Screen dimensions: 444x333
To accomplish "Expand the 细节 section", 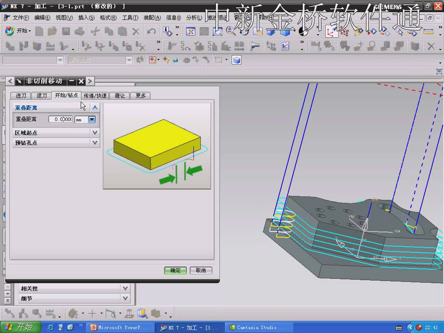I will click(x=125, y=298).
